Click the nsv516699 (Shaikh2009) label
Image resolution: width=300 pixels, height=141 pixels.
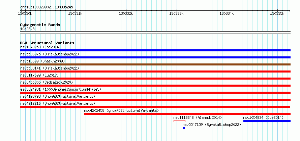[x=42, y=61]
